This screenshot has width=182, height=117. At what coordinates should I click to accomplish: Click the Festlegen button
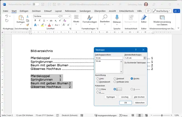click(x=111, y=97)
